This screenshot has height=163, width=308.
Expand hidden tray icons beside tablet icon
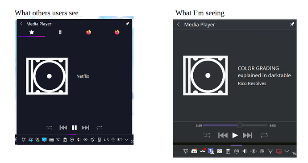point(287,151)
